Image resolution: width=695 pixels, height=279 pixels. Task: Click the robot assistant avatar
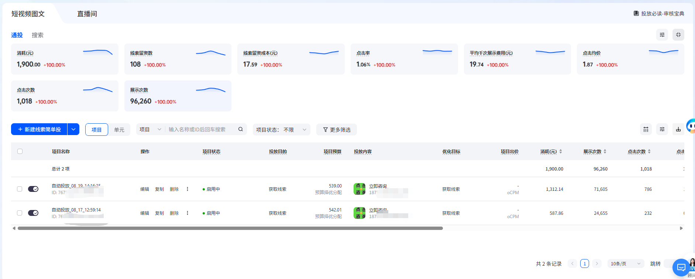691,126
